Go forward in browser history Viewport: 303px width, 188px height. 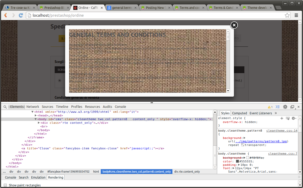(x=13, y=15)
